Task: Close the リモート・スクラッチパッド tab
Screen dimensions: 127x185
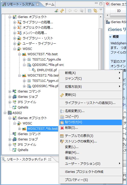Action: click(x=50, y=159)
